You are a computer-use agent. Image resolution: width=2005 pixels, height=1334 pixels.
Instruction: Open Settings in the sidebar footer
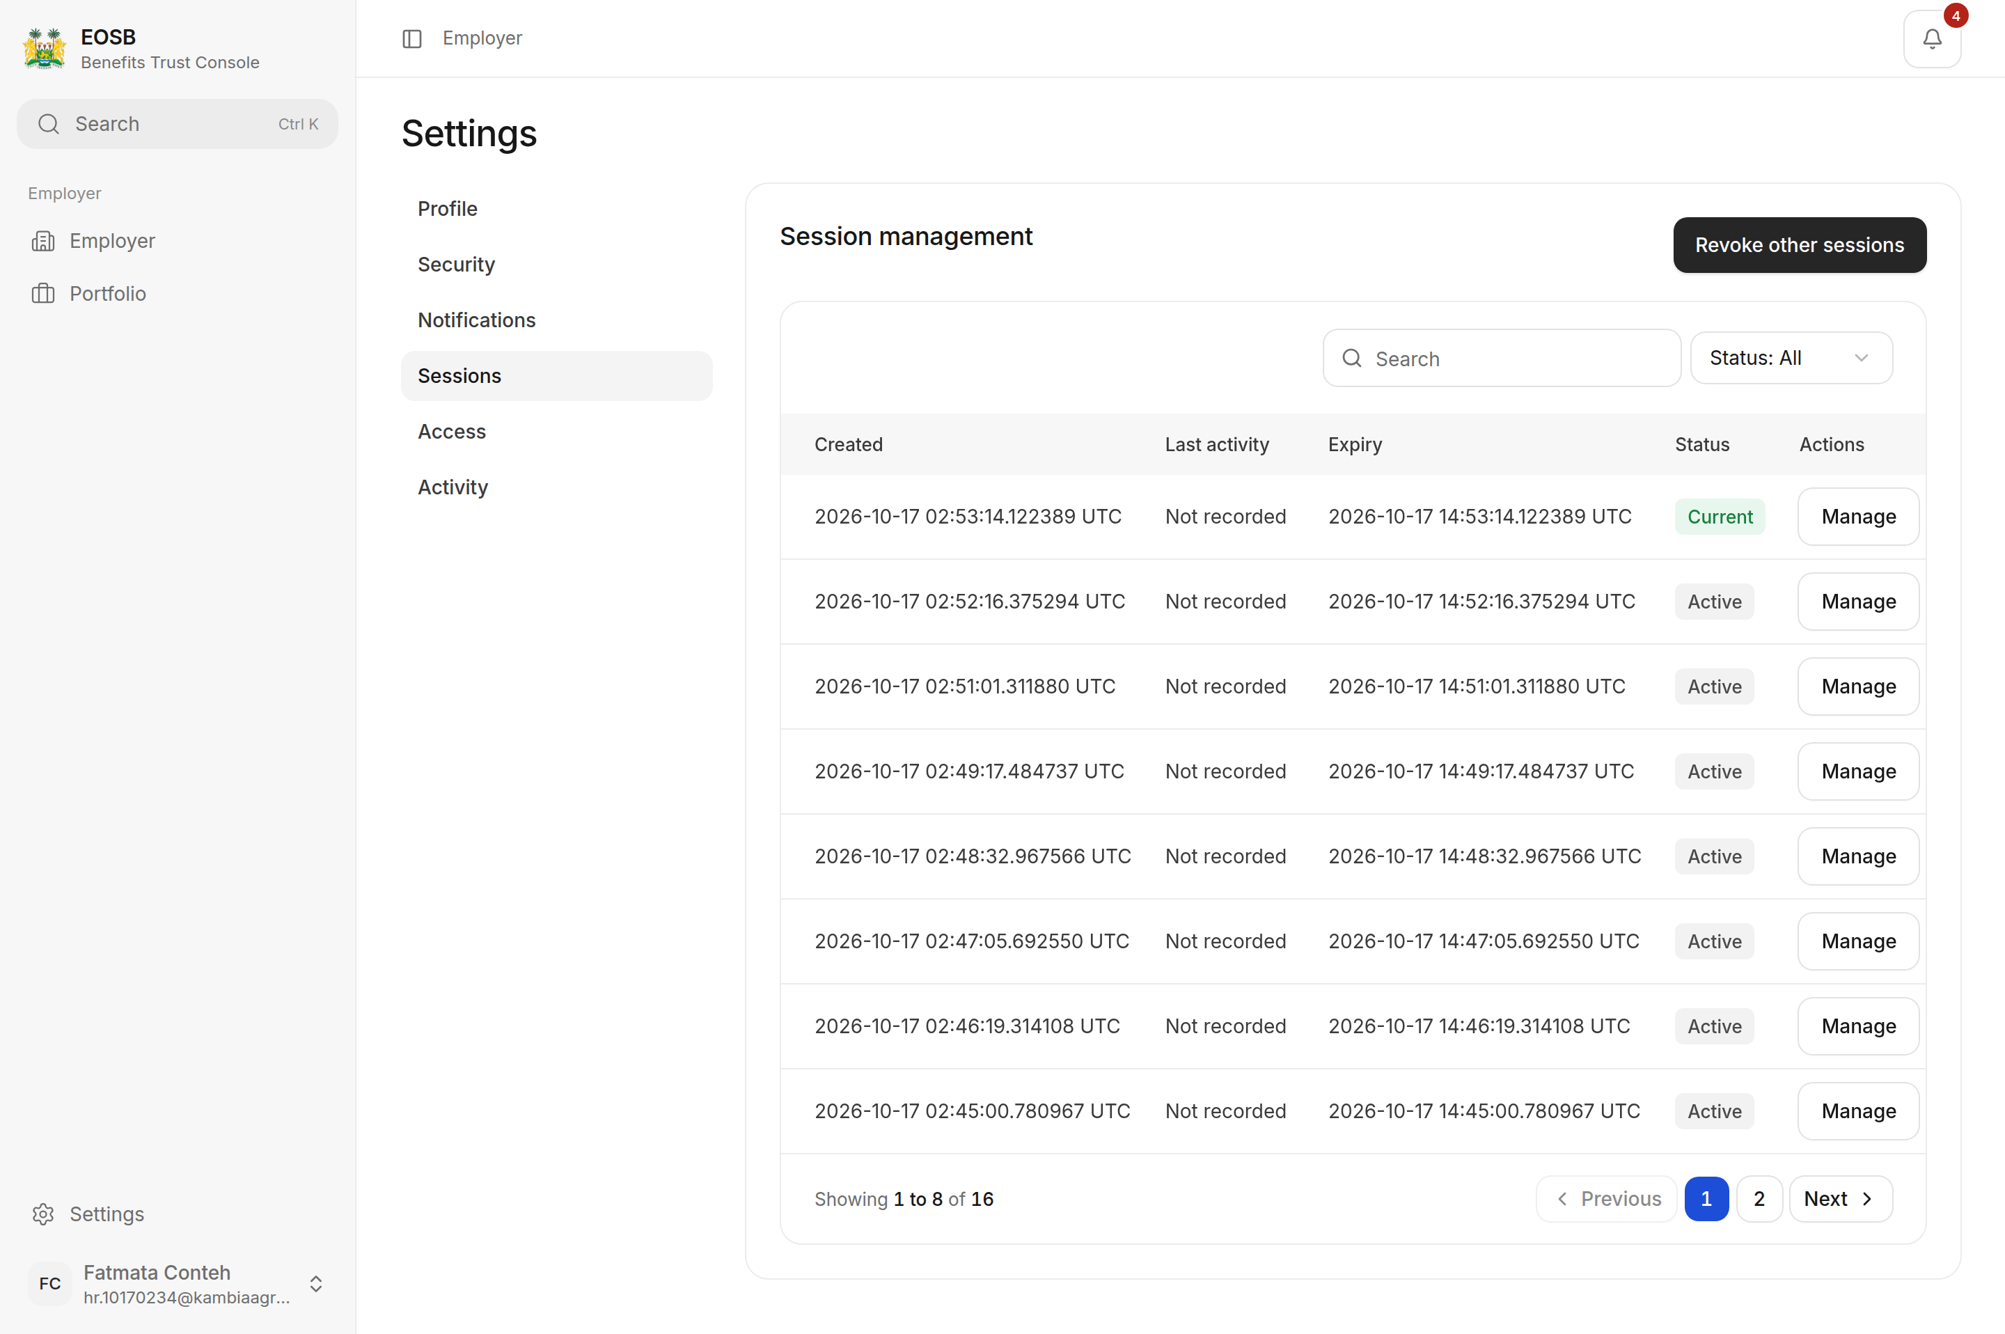pos(177,1214)
